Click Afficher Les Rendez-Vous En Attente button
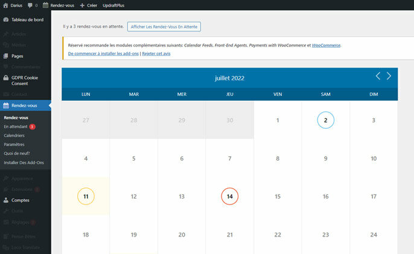This screenshot has height=254, width=414. click(x=164, y=27)
